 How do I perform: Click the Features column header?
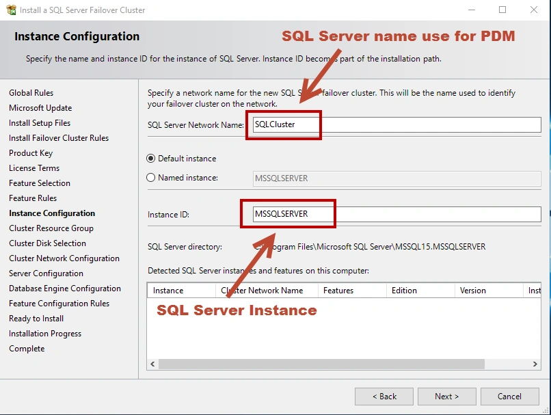pyautogui.click(x=352, y=291)
